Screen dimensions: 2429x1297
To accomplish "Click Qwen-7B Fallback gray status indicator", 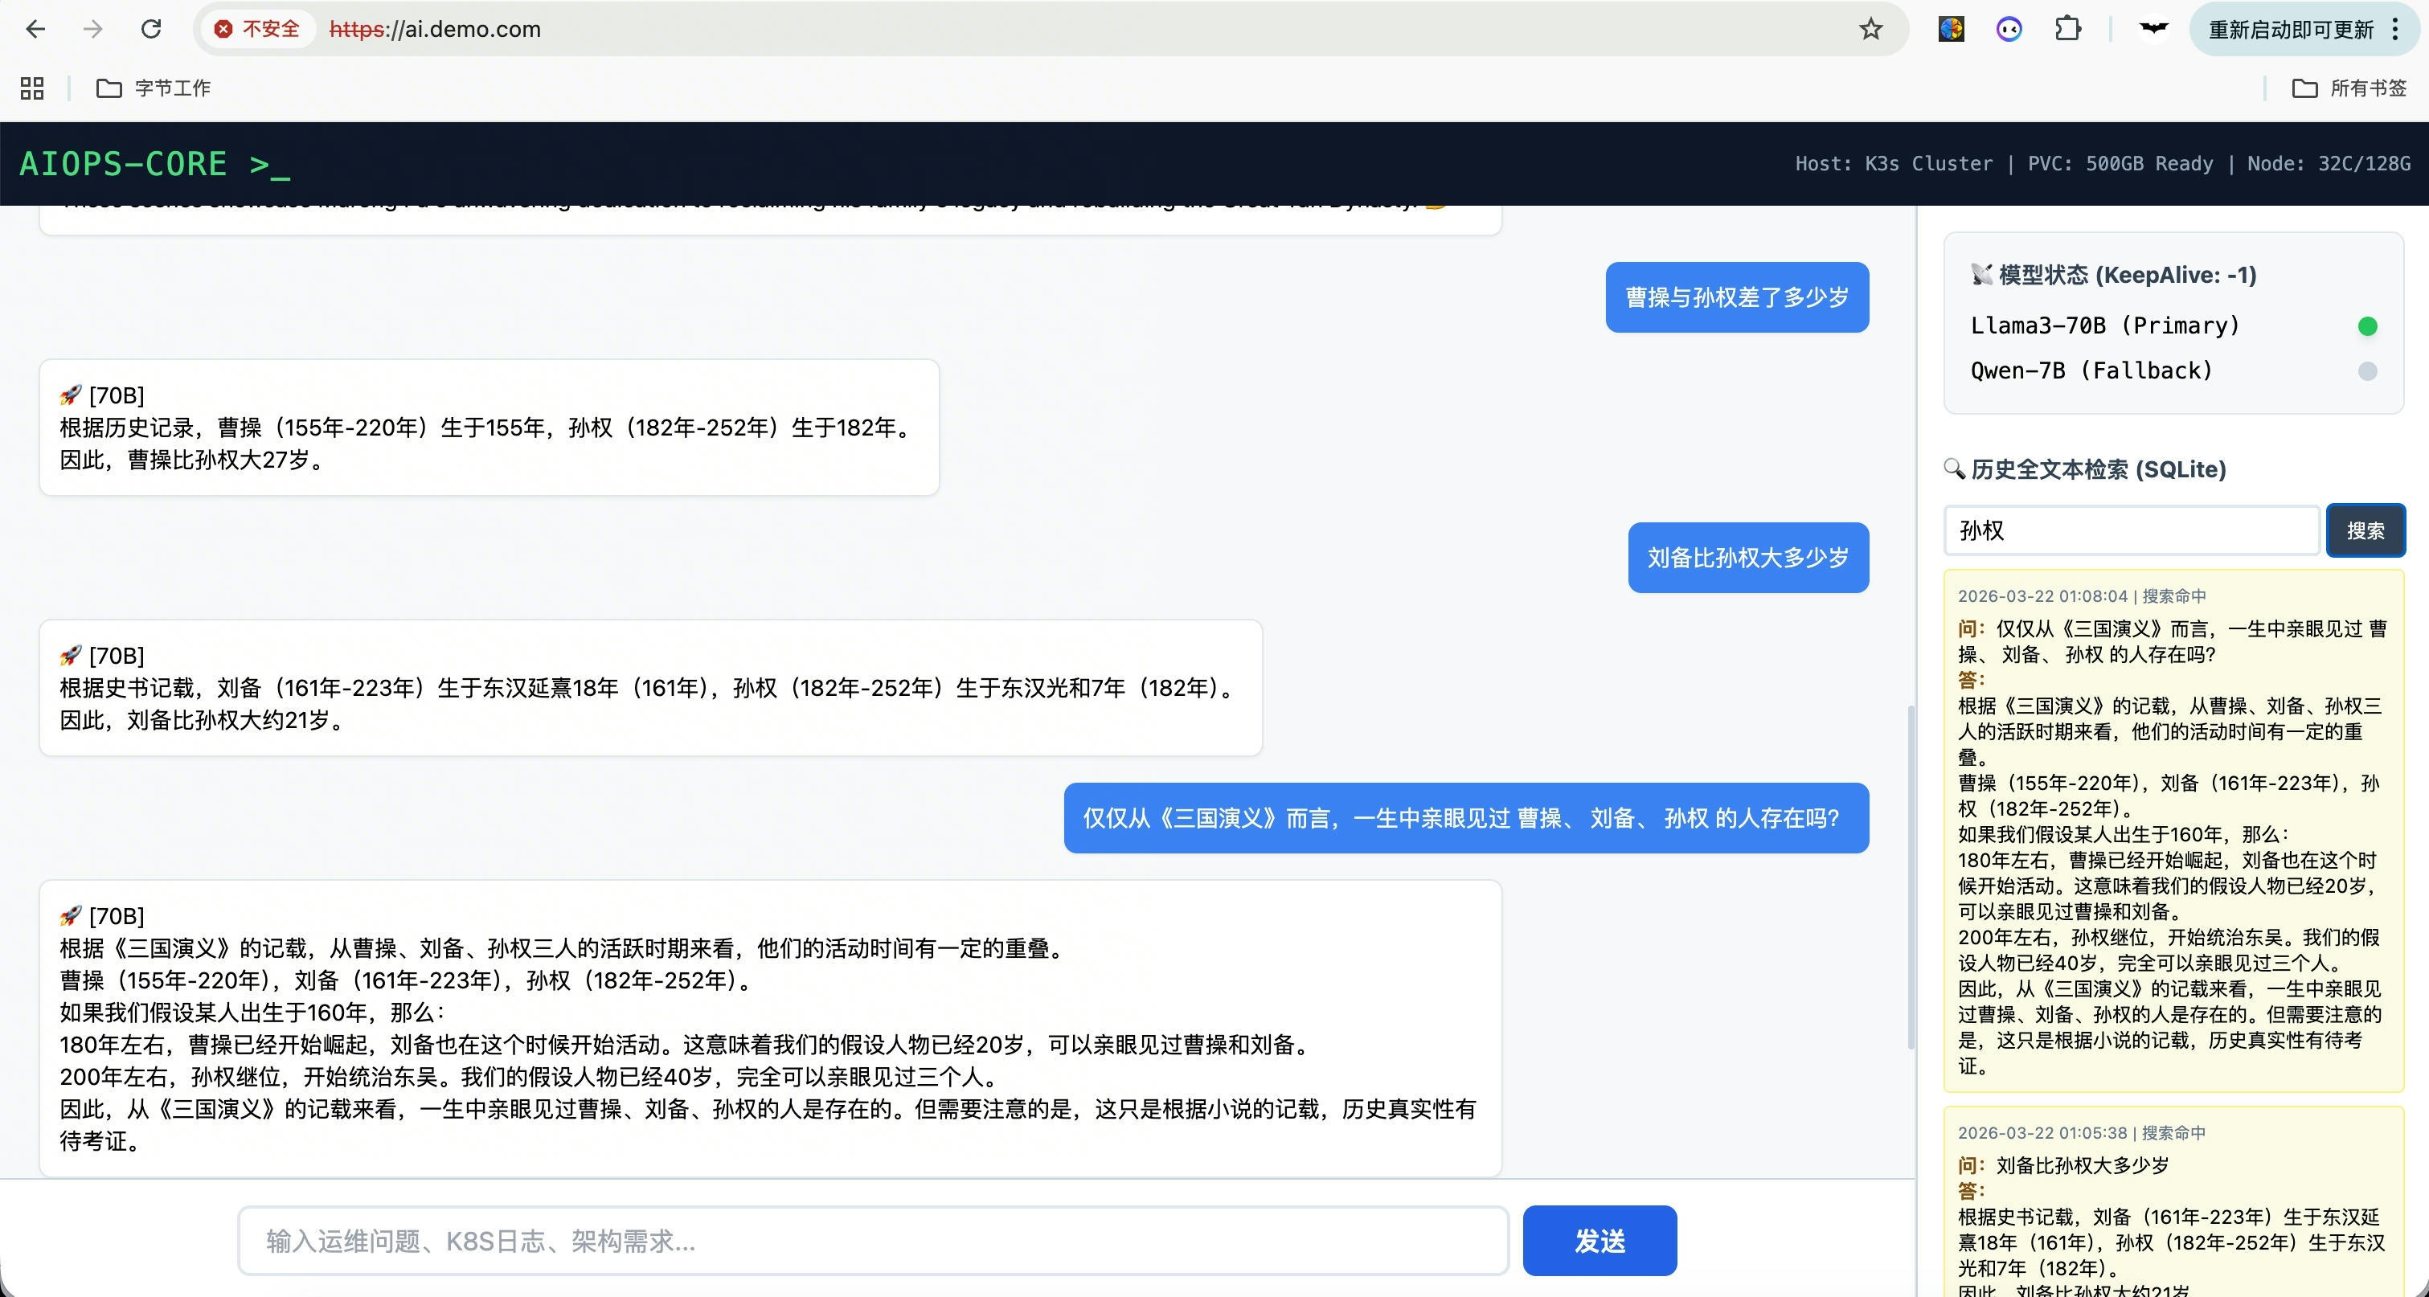I will tap(2367, 371).
